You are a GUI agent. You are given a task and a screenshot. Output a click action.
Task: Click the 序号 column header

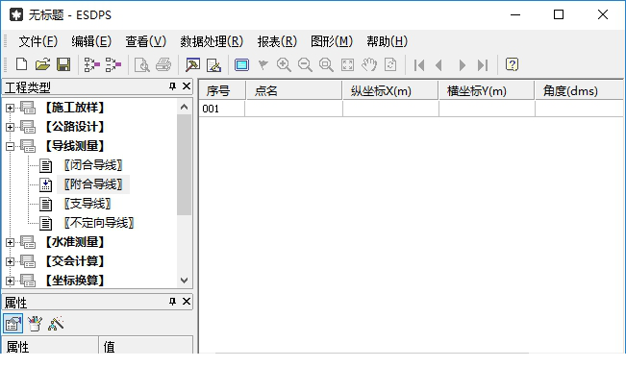coord(222,90)
